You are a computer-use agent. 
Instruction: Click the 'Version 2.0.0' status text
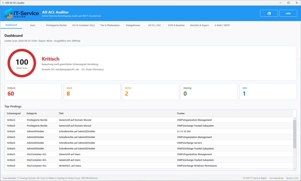pyautogui.click(x=292, y=178)
